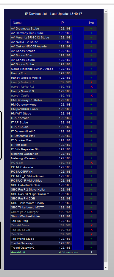Select the Handy Google Pixel 5 row name

coord(26,78)
